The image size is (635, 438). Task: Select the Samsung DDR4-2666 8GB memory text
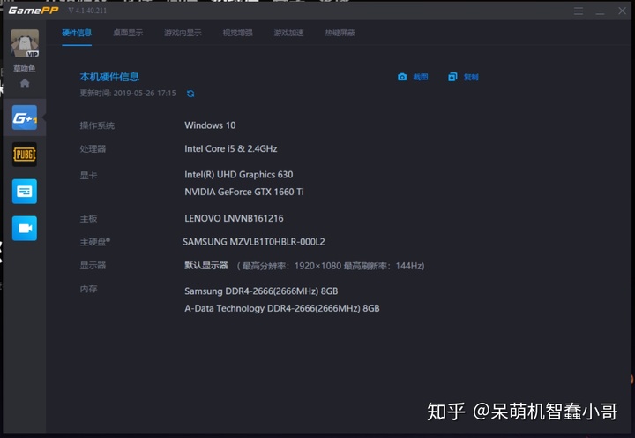261,291
